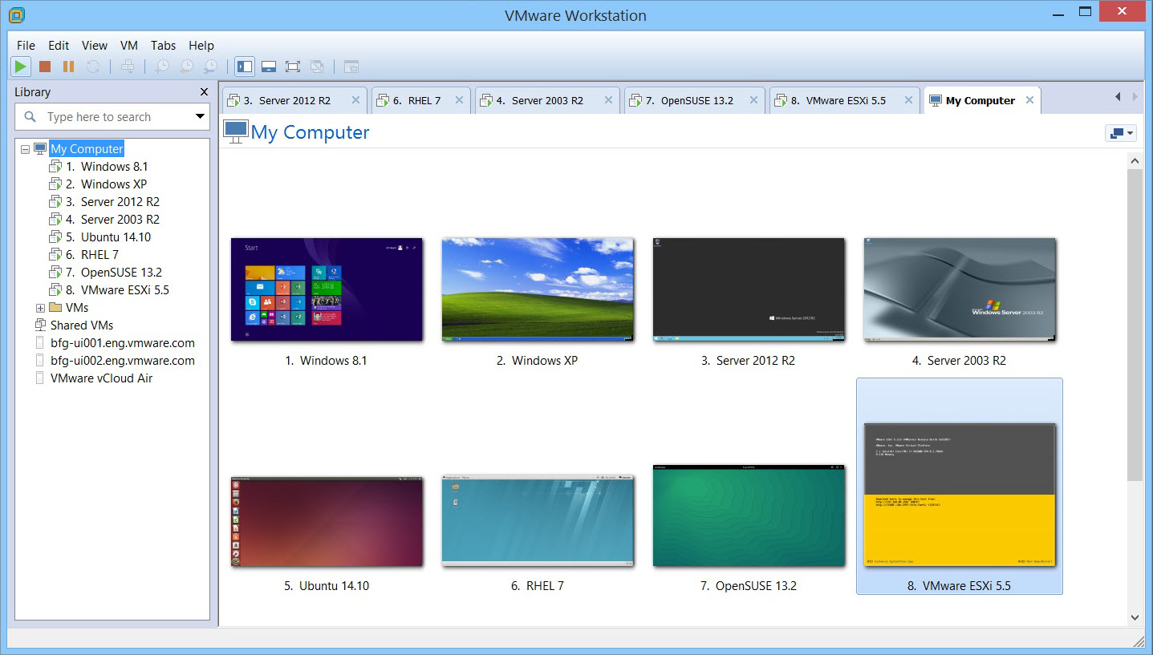The height and width of the screenshot is (655, 1153).
Task: Open the VM menu
Action: pos(128,46)
